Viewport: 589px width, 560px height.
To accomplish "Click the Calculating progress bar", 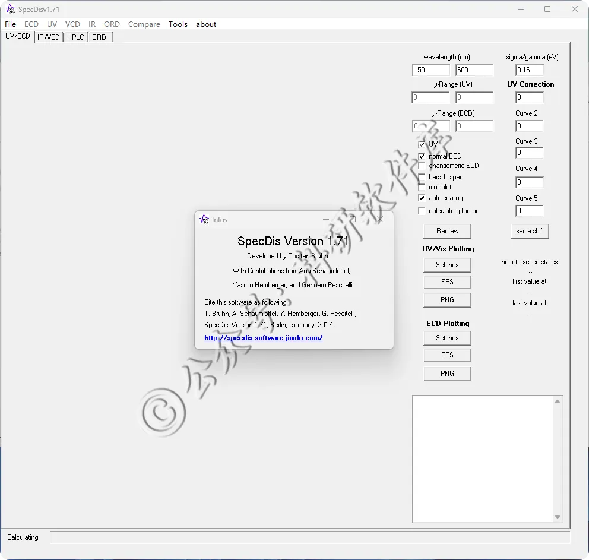I will (310, 537).
